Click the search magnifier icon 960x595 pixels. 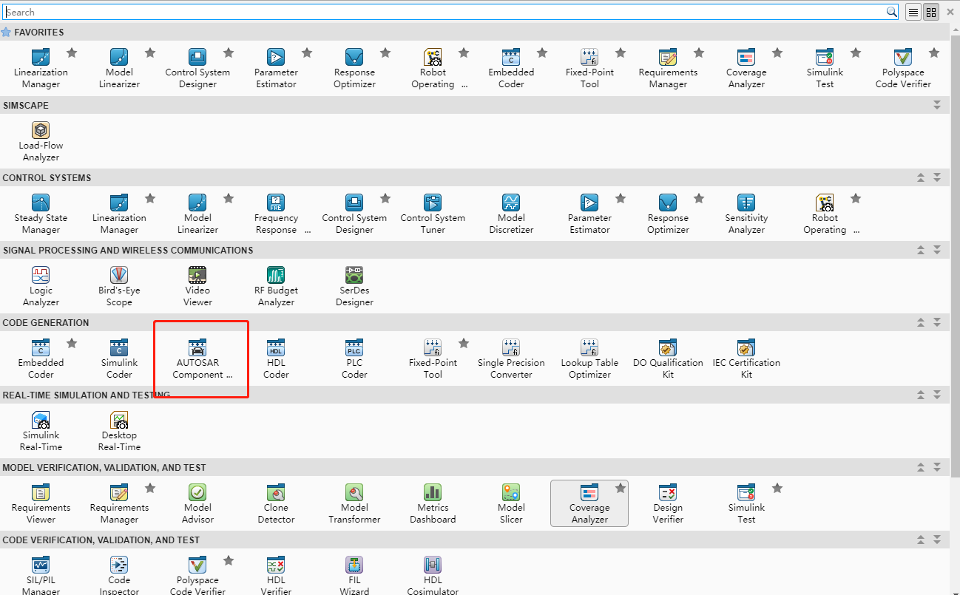click(x=892, y=12)
